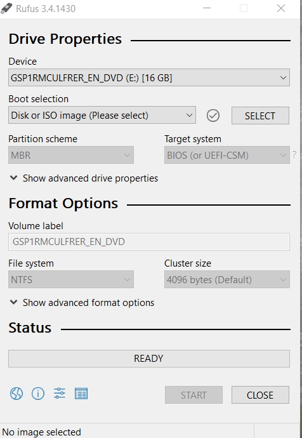The image size is (302, 438).
Task: Click the Status heading
Action: (30, 328)
